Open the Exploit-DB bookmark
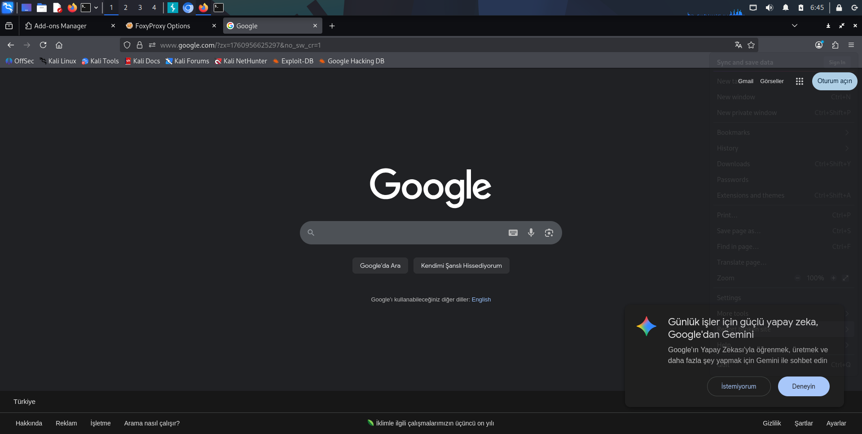862x434 pixels. [x=293, y=61]
